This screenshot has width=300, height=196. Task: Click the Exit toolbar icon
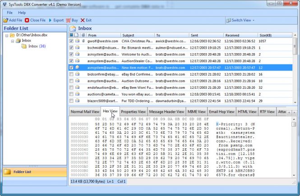tap(83, 20)
